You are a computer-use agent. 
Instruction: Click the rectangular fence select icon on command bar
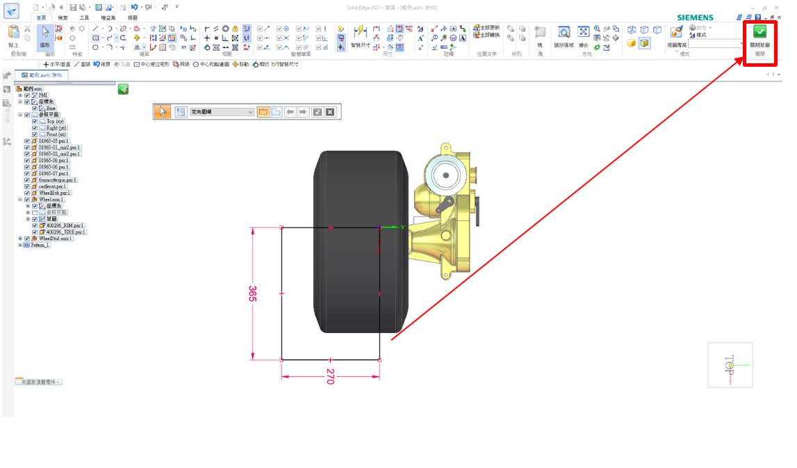[x=263, y=112]
